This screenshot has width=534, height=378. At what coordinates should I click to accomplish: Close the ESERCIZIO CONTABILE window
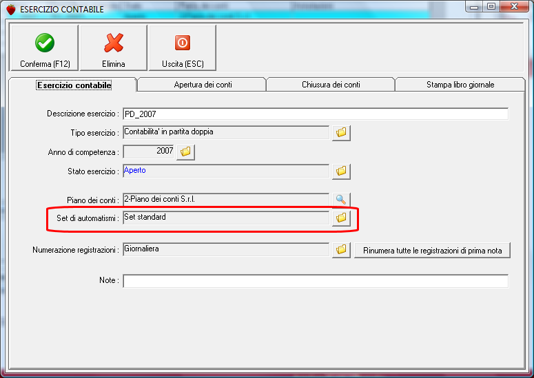click(x=514, y=7)
